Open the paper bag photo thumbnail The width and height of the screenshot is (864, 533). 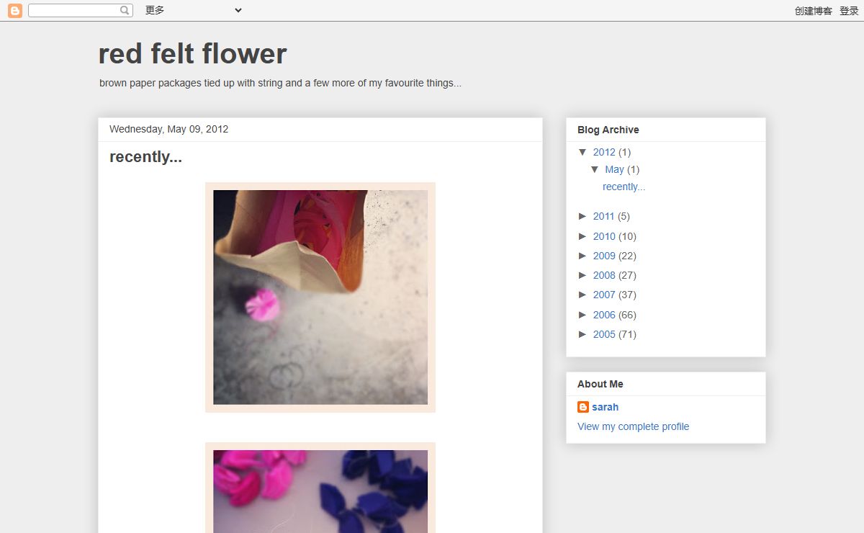coord(320,297)
